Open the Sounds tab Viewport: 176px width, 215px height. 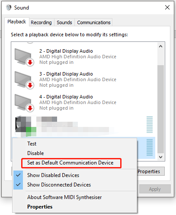point(64,22)
